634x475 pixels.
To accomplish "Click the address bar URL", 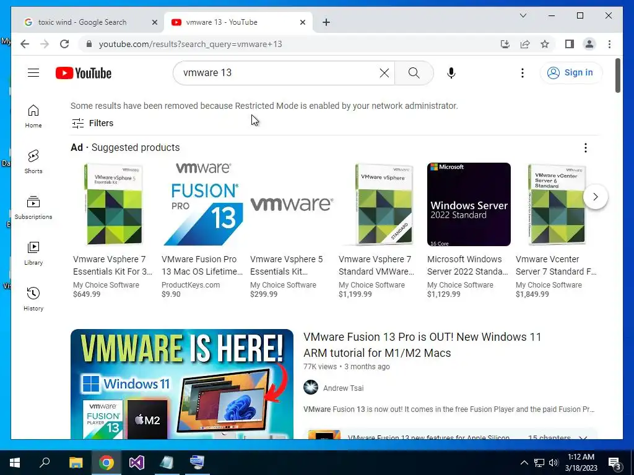I will click(x=191, y=44).
